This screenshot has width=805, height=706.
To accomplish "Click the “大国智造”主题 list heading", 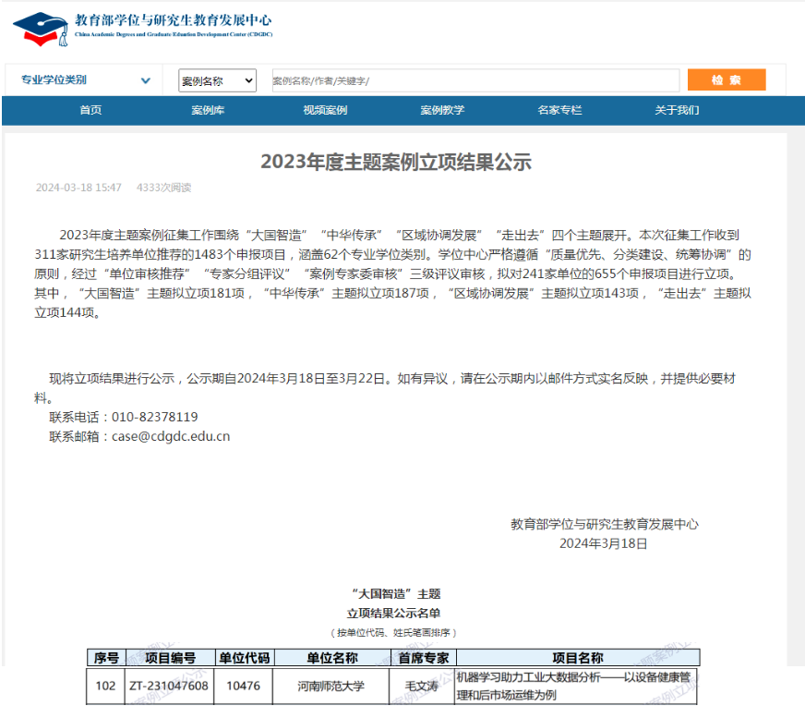I will 396,594.
